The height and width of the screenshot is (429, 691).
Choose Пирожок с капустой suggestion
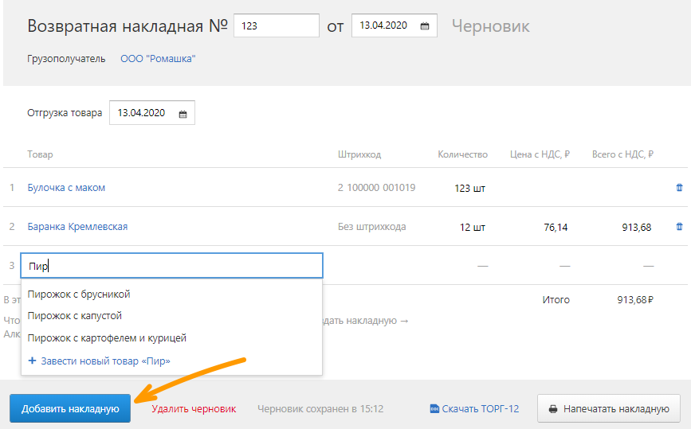[x=74, y=316]
